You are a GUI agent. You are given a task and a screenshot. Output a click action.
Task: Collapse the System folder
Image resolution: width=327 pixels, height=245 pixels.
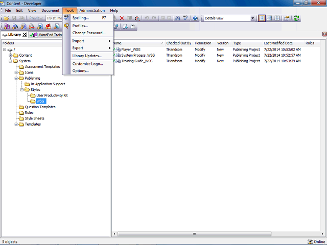tap(10, 61)
